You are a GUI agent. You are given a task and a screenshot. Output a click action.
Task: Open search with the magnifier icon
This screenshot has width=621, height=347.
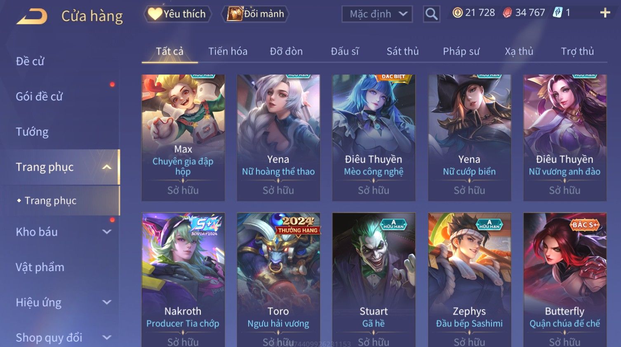(x=431, y=14)
